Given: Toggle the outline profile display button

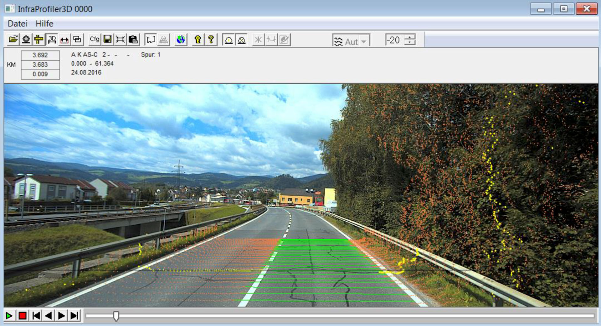Looking at the screenshot, I should tap(229, 40).
